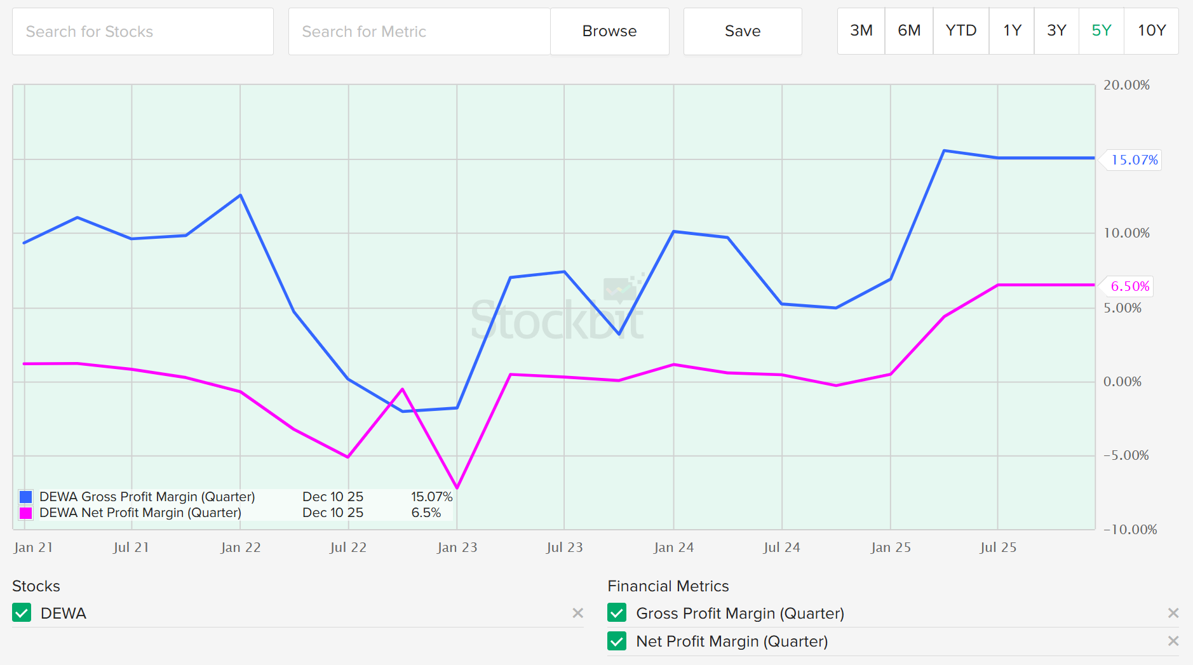Click the Jul 23 x-axis label

pyautogui.click(x=564, y=547)
